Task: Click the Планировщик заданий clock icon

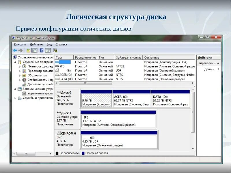Action: [24, 66]
